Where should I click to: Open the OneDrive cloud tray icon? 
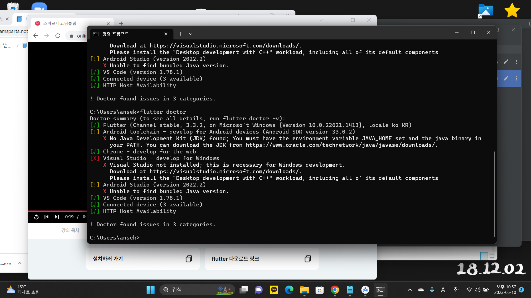click(x=421, y=290)
